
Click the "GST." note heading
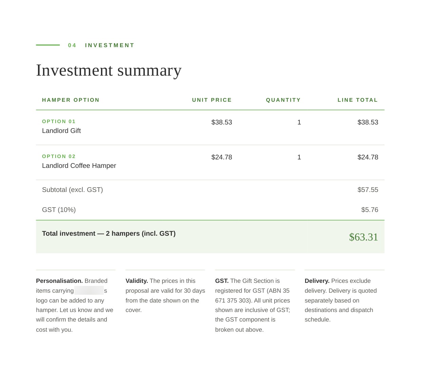click(x=222, y=281)
